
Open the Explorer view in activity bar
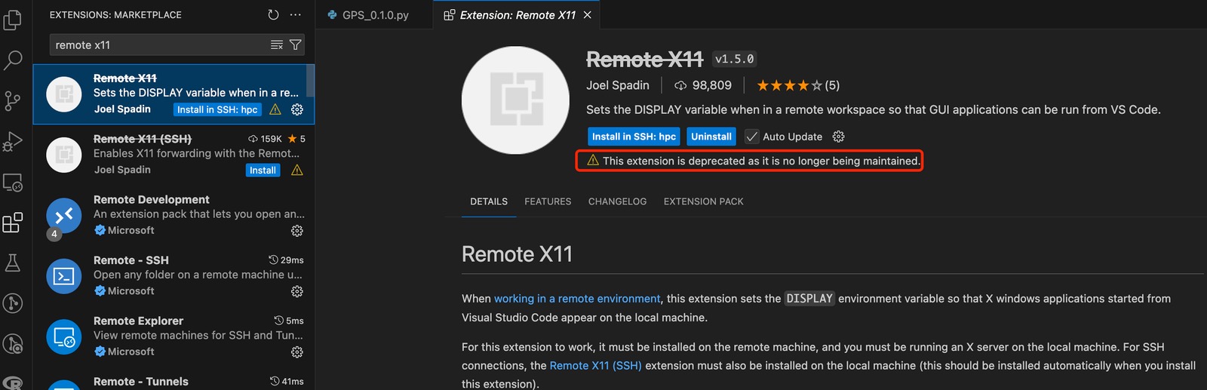click(x=13, y=20)
